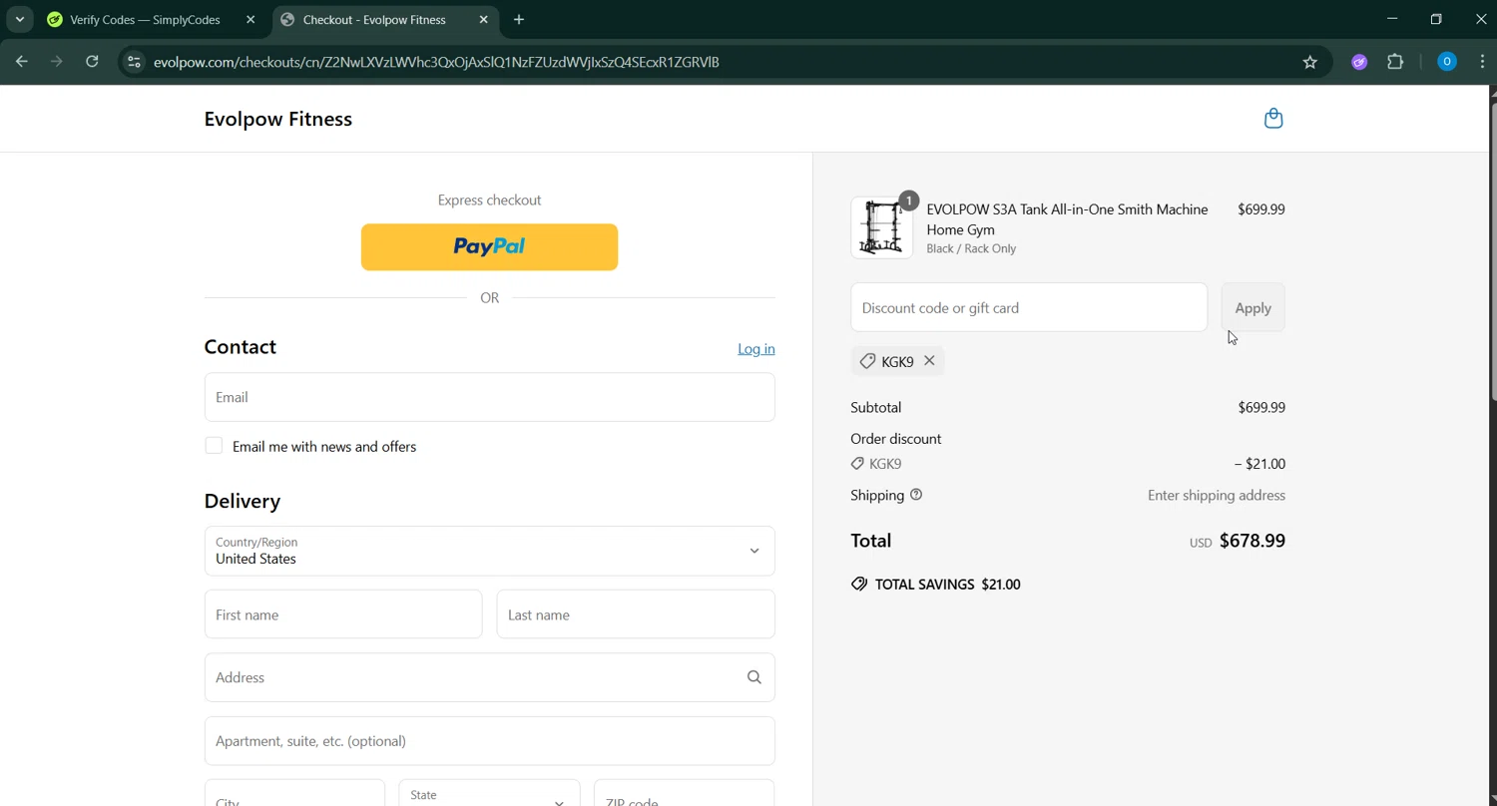Go forward in browser history
Viewport: 1497px width, 806px height.
tap(57, 62)
